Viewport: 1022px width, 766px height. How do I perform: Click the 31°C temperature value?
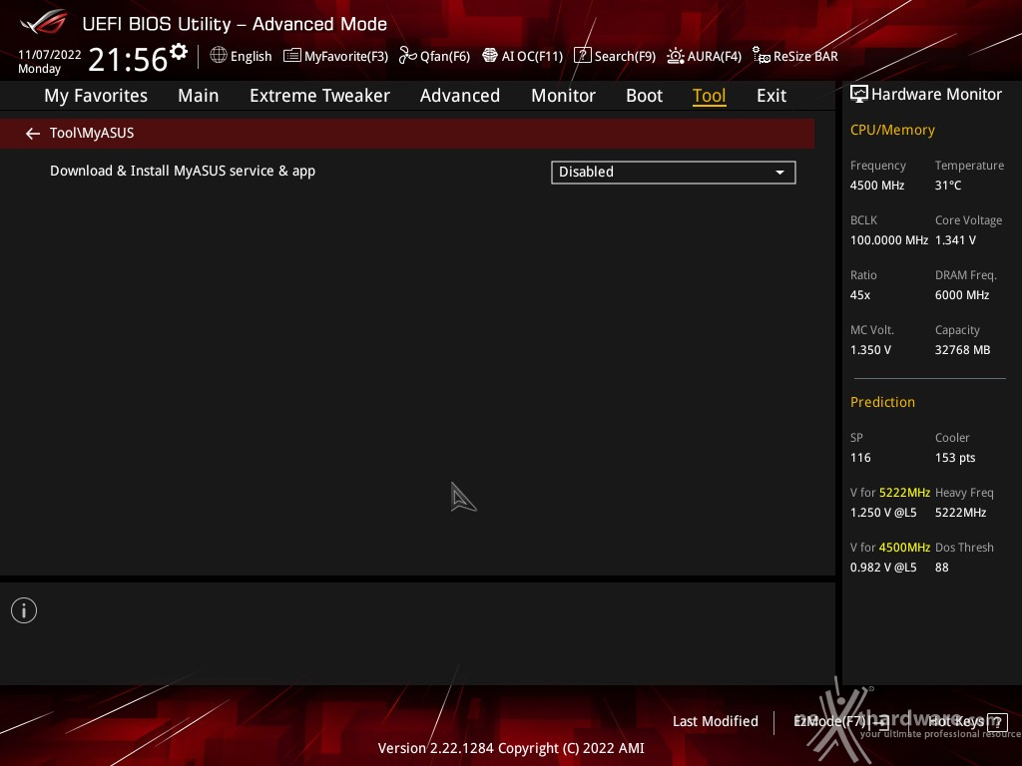coord(948,186)
